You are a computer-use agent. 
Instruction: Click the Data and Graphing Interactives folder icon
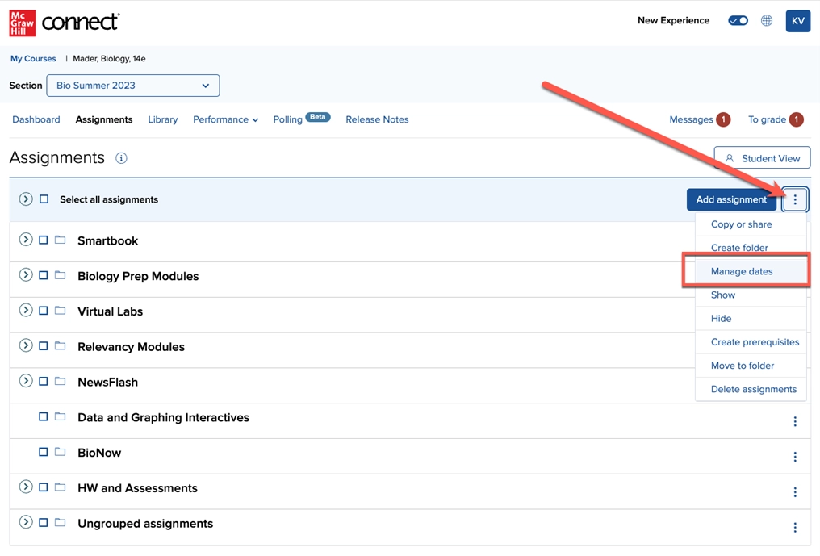tap(61, 416)
